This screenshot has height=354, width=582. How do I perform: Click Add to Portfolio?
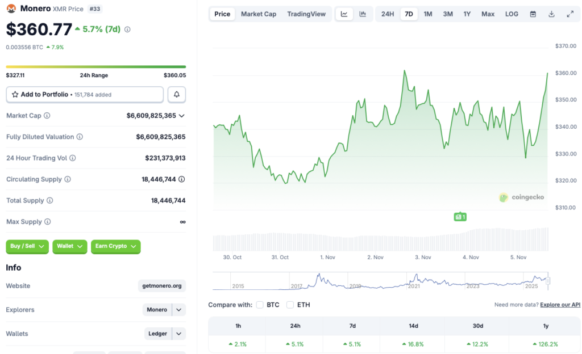click(x=84, y=94)
